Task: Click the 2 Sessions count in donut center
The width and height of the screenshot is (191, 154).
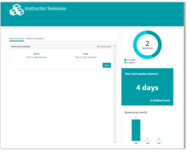Action: (147, 45)
